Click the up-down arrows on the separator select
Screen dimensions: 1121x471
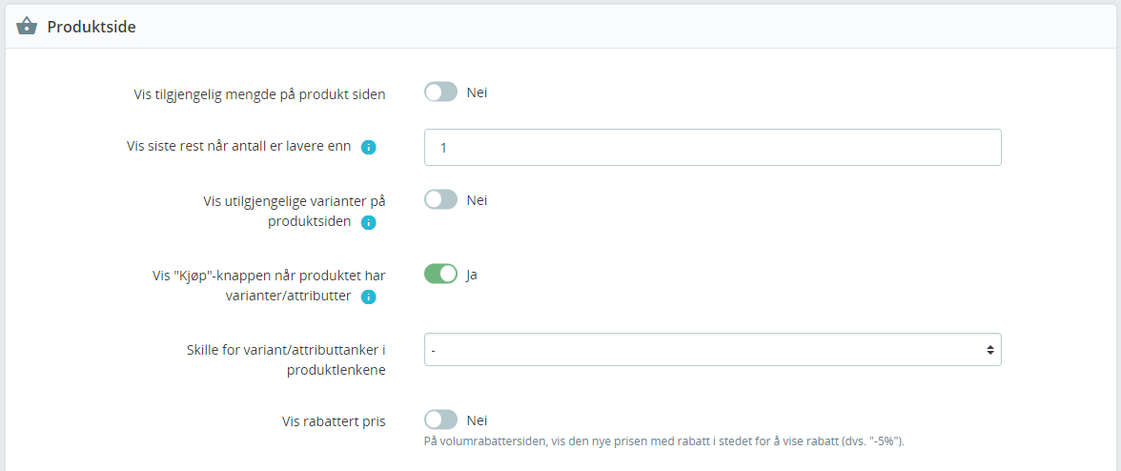click(990, 350)
